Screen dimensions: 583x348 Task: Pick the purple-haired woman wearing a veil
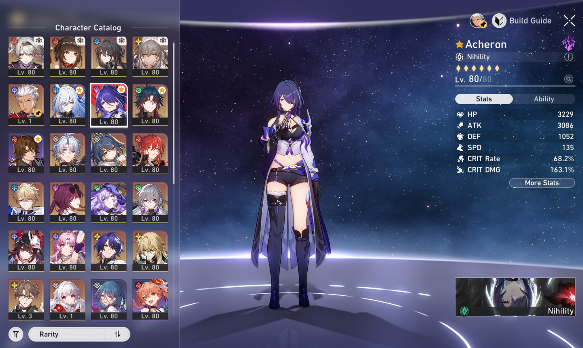click(109, 203)
